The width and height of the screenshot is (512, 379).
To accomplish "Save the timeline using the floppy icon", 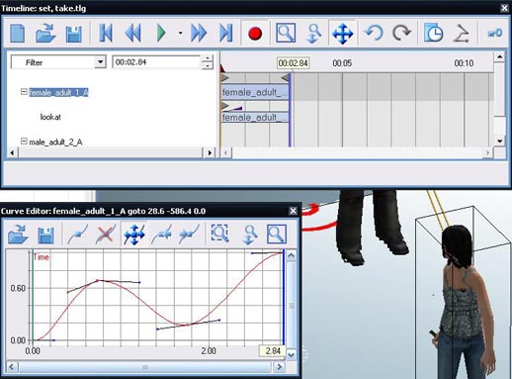I will point(73,34).
